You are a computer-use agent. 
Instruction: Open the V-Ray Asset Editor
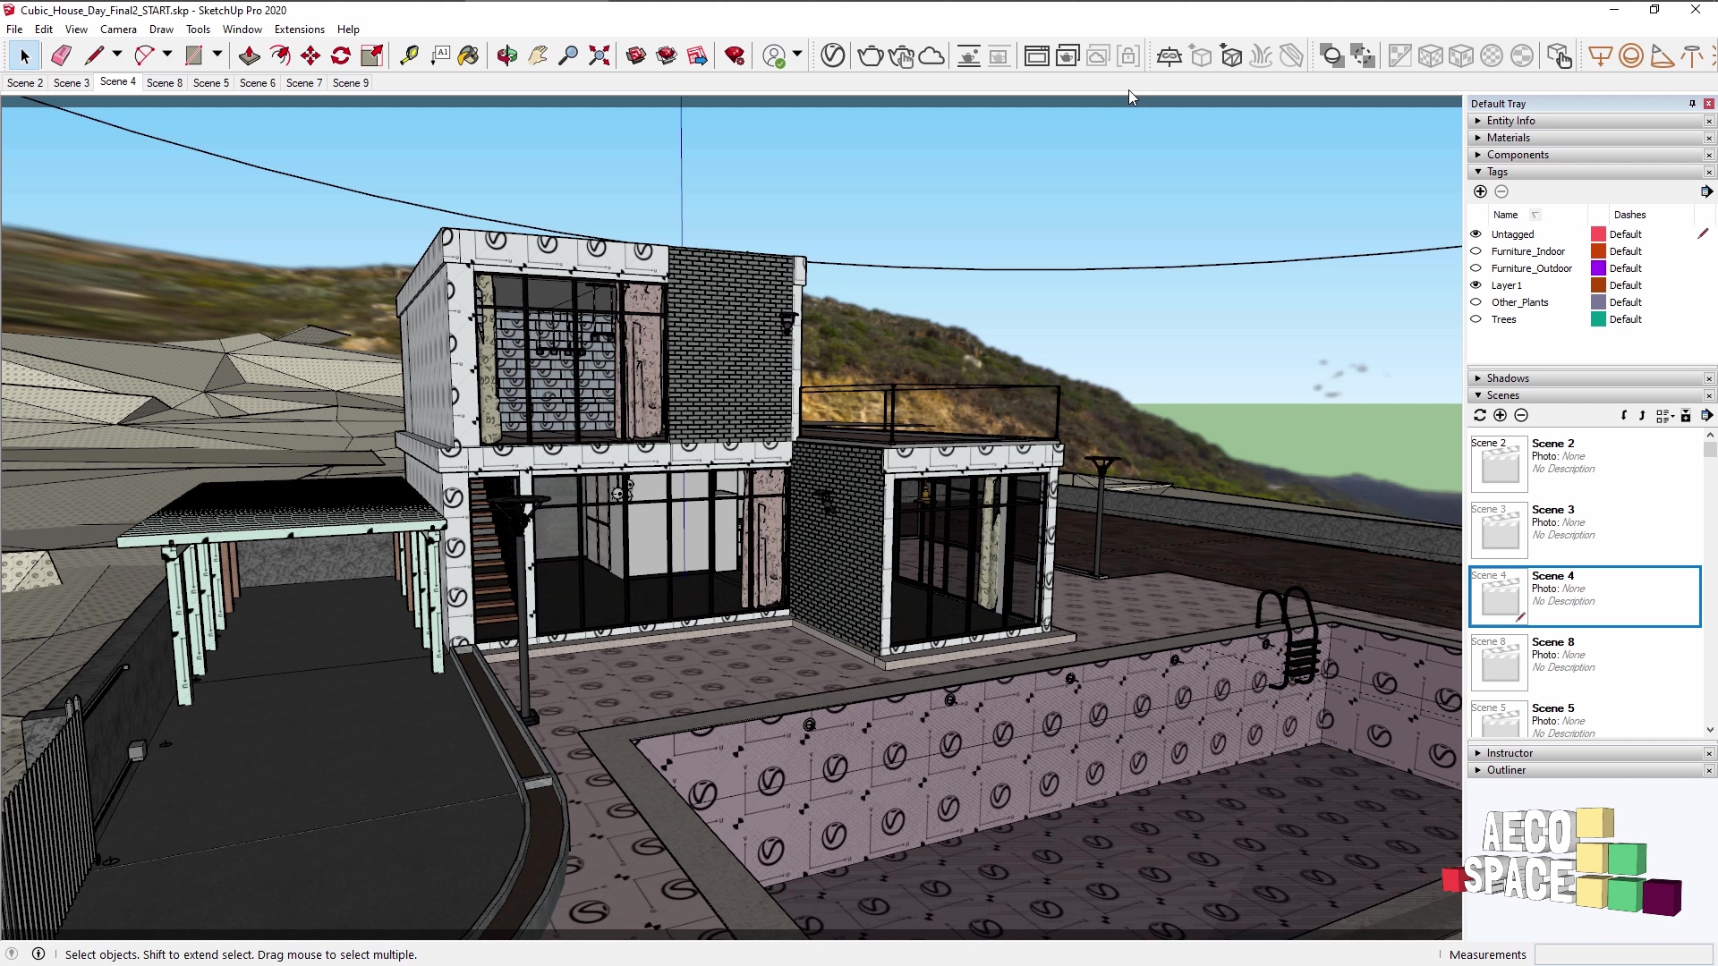pyautogui.click(x=833, y=55)
